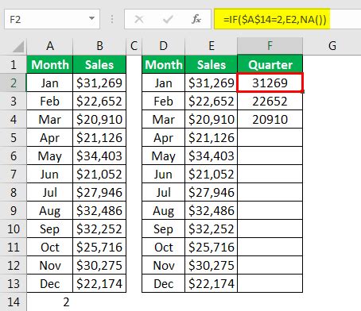Click Sep in column A
Viewport: 361px width, 311px height.
[50, 228]
